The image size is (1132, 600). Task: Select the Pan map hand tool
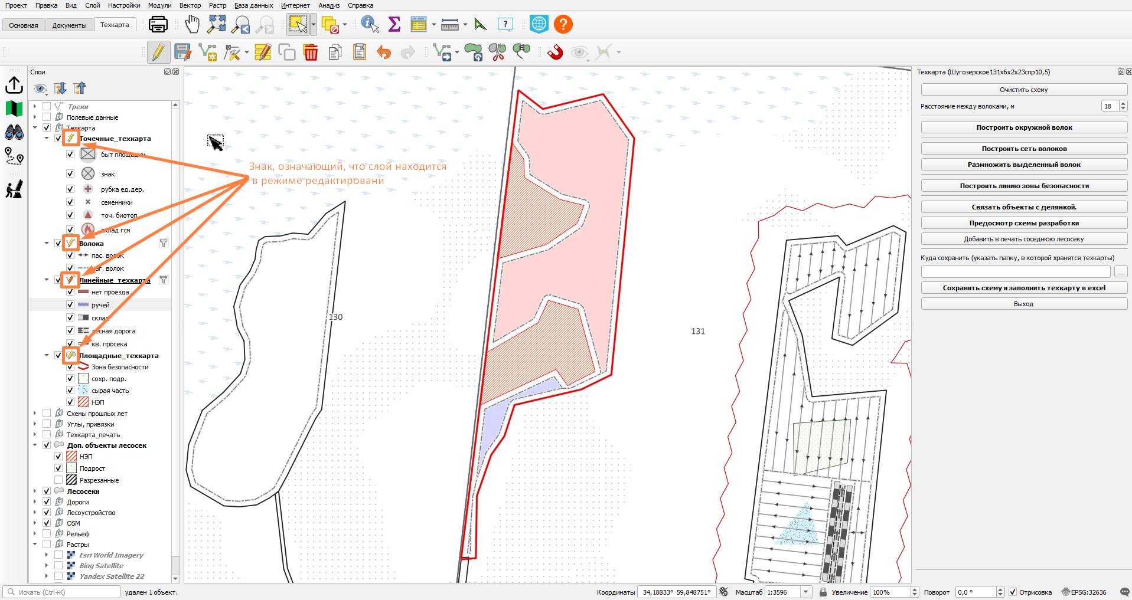click(192, 24)
